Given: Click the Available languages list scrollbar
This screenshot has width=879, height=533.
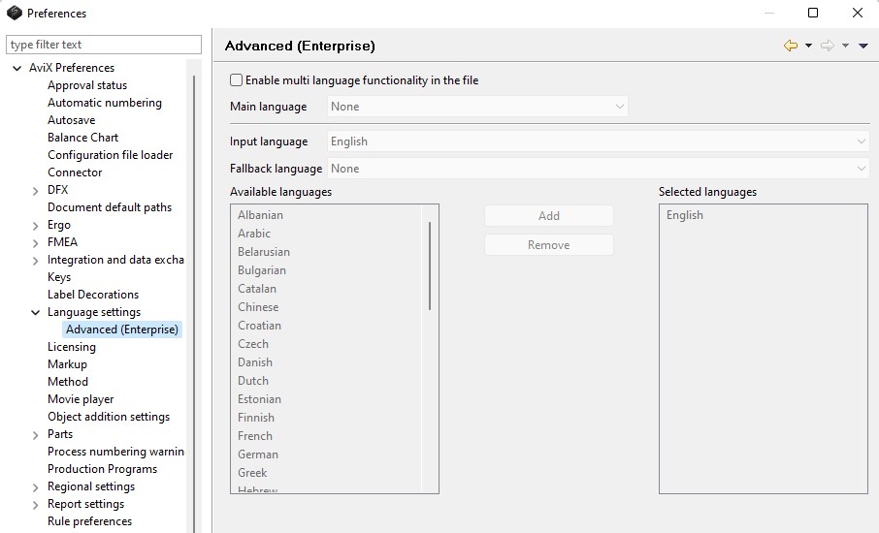Looking at the screenshot, I should (x=429, y=266).
